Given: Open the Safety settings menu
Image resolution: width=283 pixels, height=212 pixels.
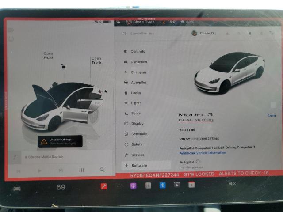Looking at the screenshot, I should pos(134,144).
